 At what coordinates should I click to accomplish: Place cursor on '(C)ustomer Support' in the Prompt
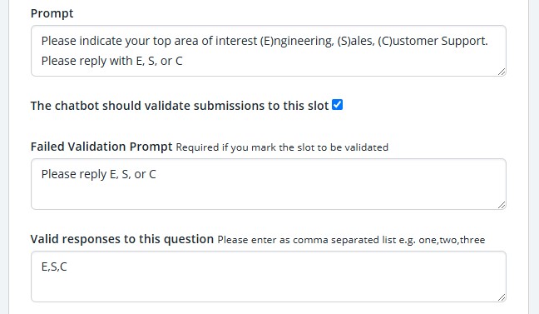433,41
